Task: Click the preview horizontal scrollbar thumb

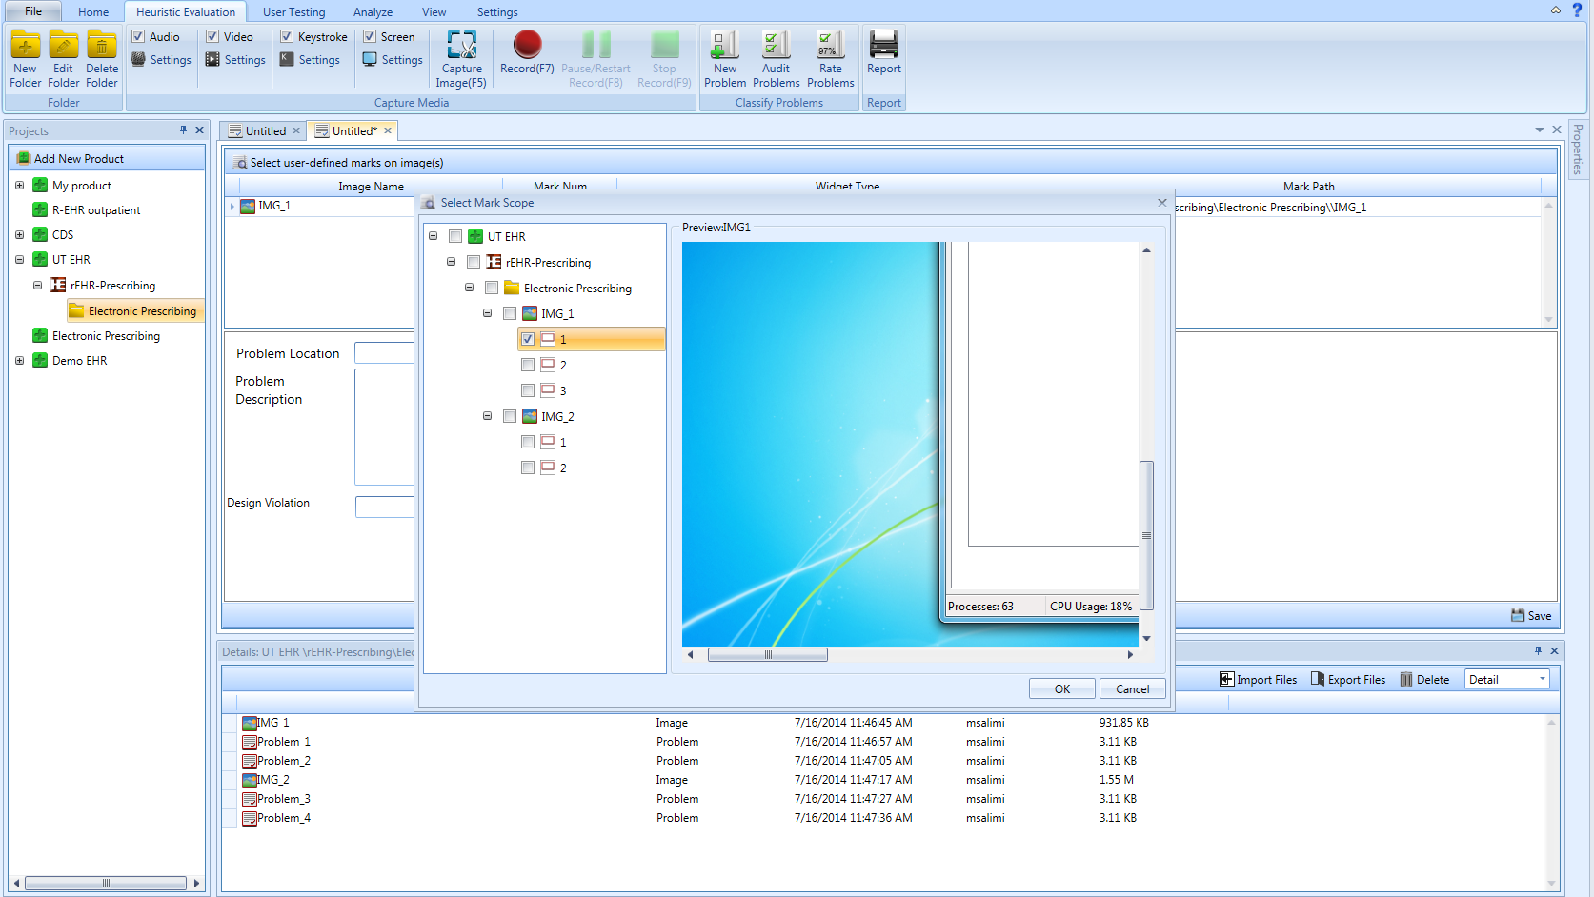Action: [x=768, y=655]
